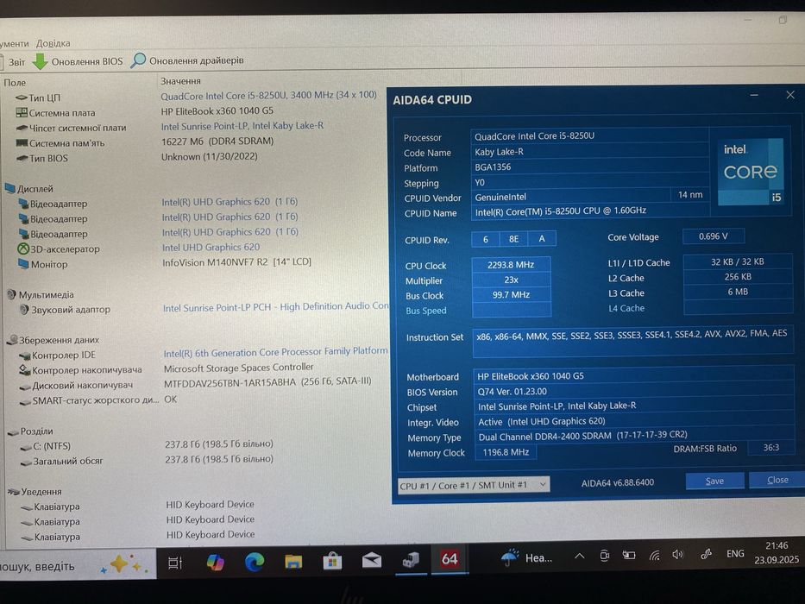Click the '16227 МБ (DDR4 SDRAM)' value
Screen dimensions: 805x604
217,142
